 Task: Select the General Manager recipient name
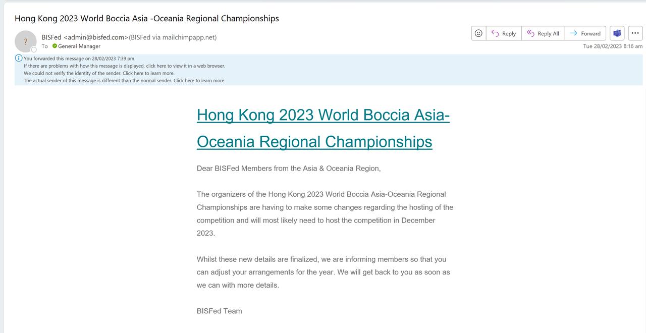coord(79,46)
